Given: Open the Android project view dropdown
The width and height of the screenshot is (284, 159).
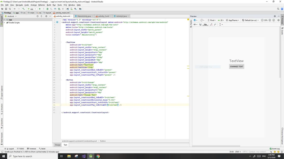Looking at the screenshot, I should tap(11, 16).
